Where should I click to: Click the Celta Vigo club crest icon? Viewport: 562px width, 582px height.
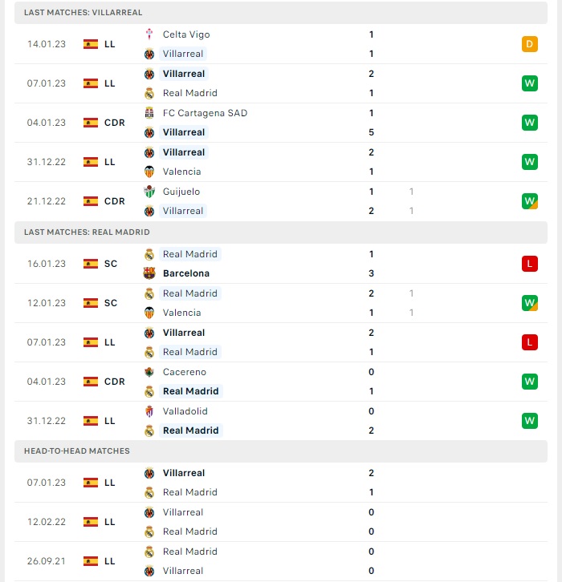coord(149,34)
